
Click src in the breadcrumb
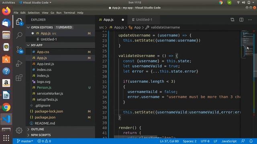(x=102, y=27)
